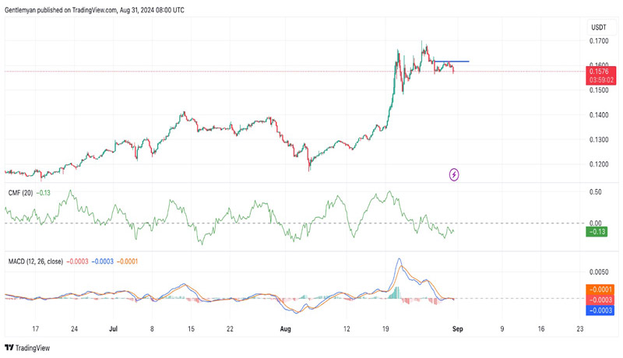The image size is (623, 358).
Task: Click the 23 date label on time axis
Action: [x=580, y=329]
